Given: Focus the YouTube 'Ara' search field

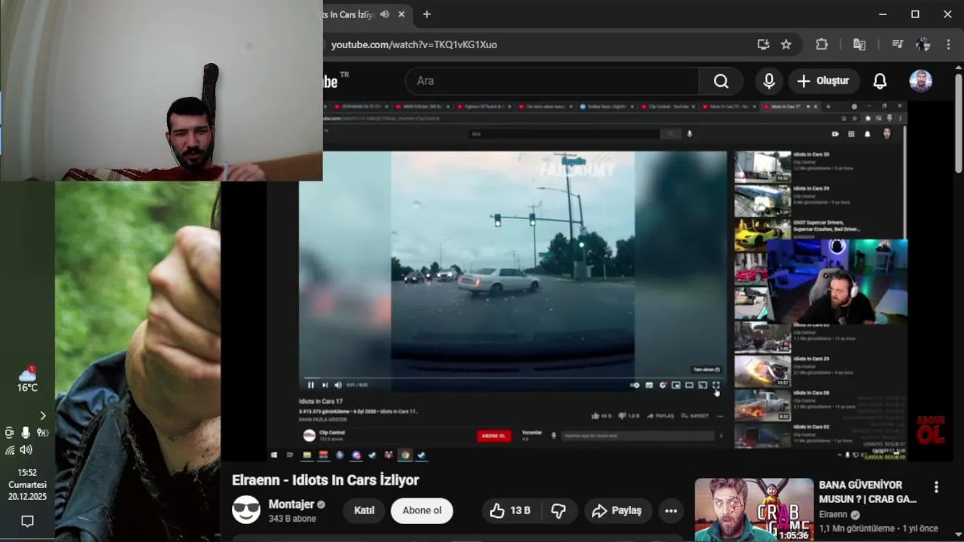Looking at the screenshot, I should (x=552, y=81).
